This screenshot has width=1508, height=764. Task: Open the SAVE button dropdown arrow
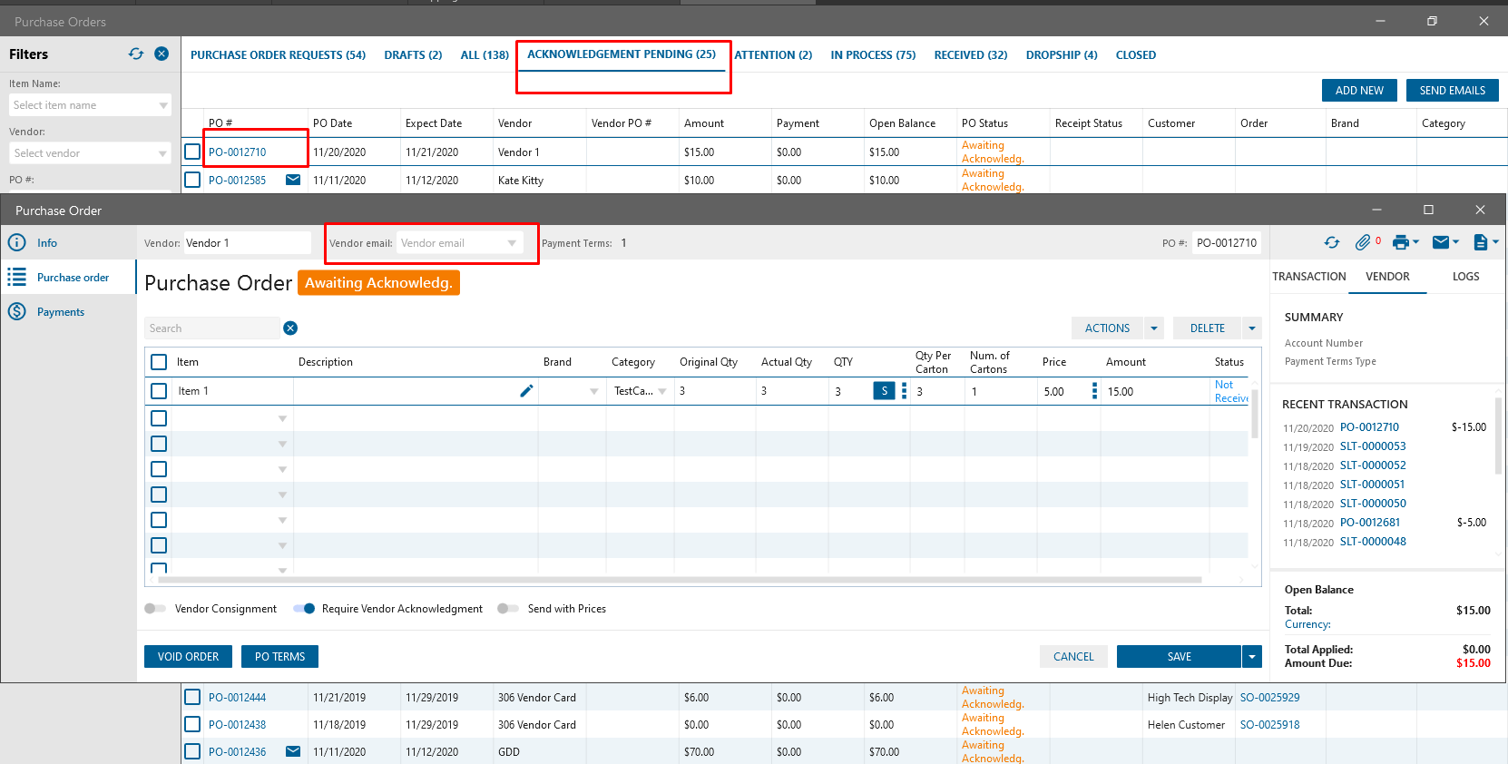(1252, 657)
